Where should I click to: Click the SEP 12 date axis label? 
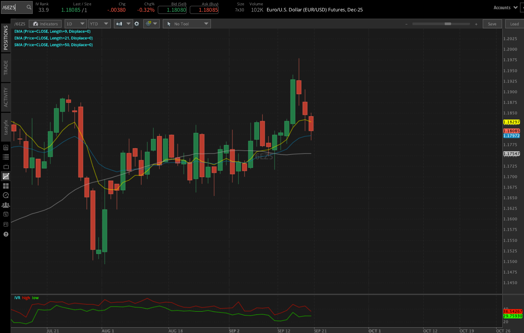284,331
